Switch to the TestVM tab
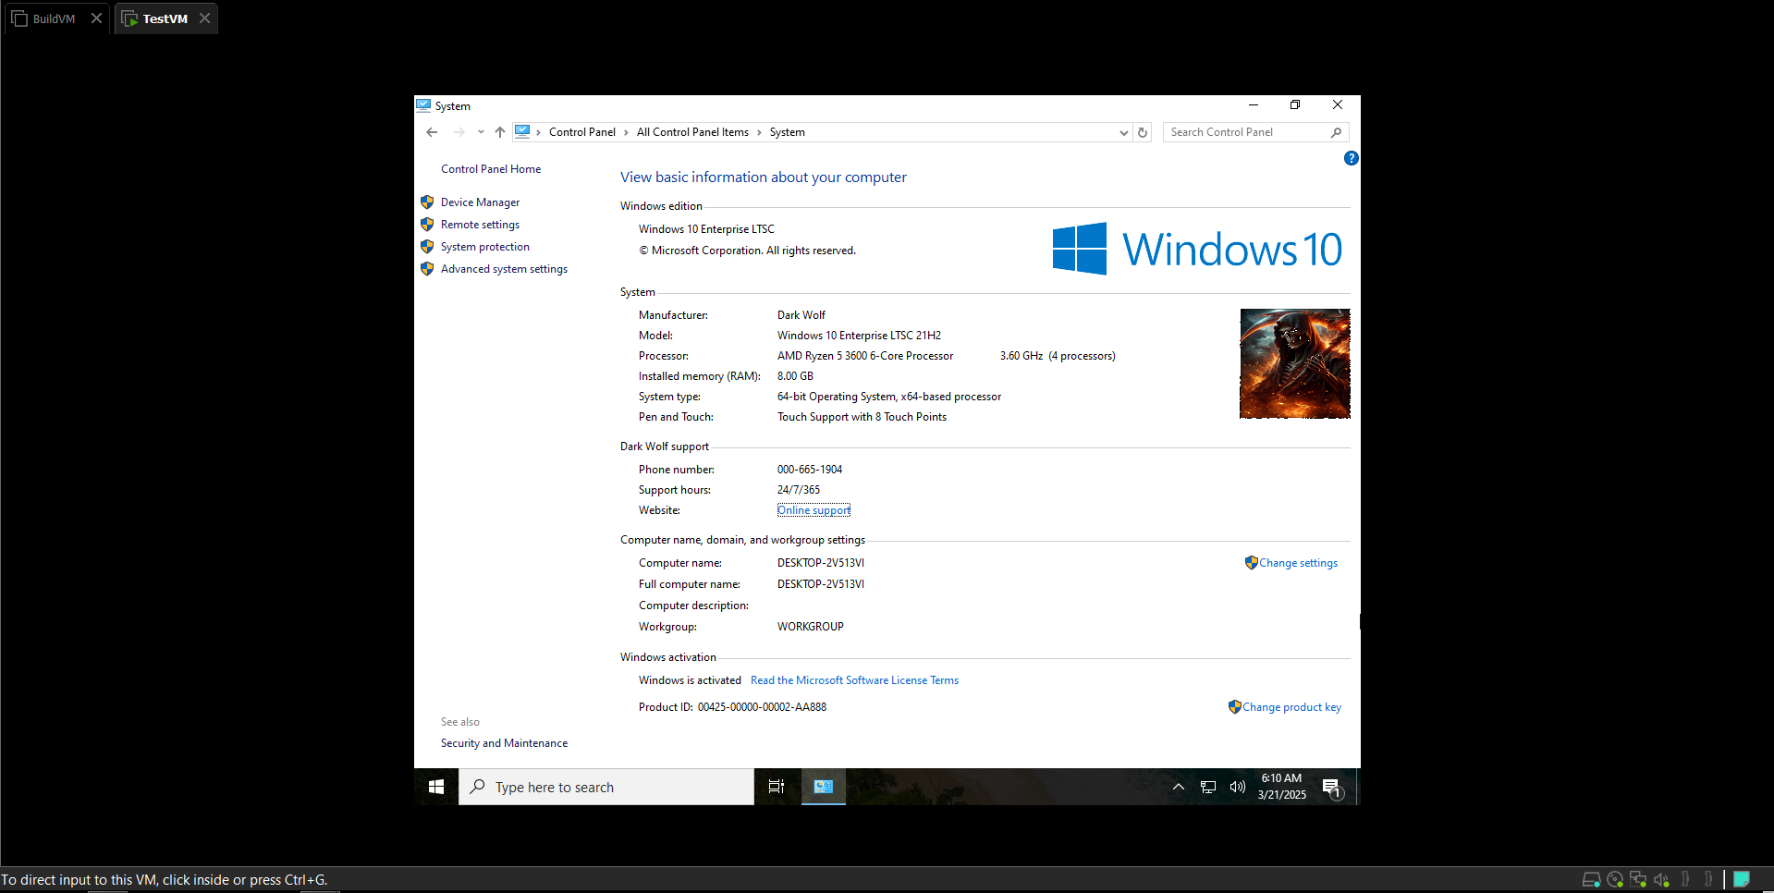The image size is (1774, 893). click(x=165, y=18)
